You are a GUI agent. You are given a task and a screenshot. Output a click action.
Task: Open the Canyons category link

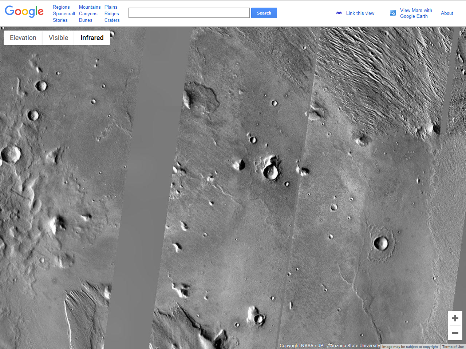coord(88,13)
